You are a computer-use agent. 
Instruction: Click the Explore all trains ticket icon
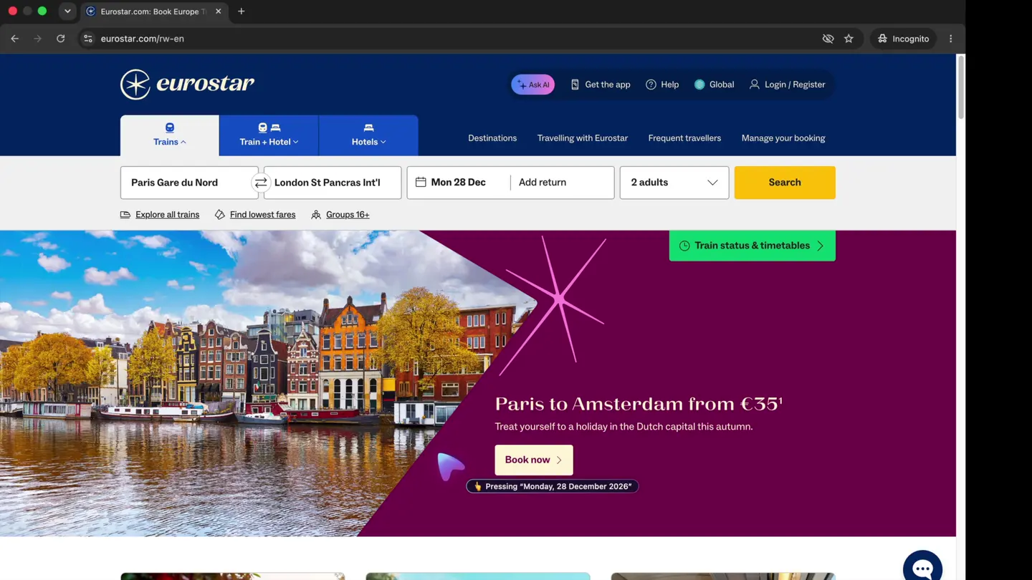(125, 215)
